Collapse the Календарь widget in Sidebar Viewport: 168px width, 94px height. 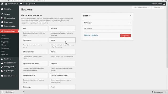pos(130,23)
